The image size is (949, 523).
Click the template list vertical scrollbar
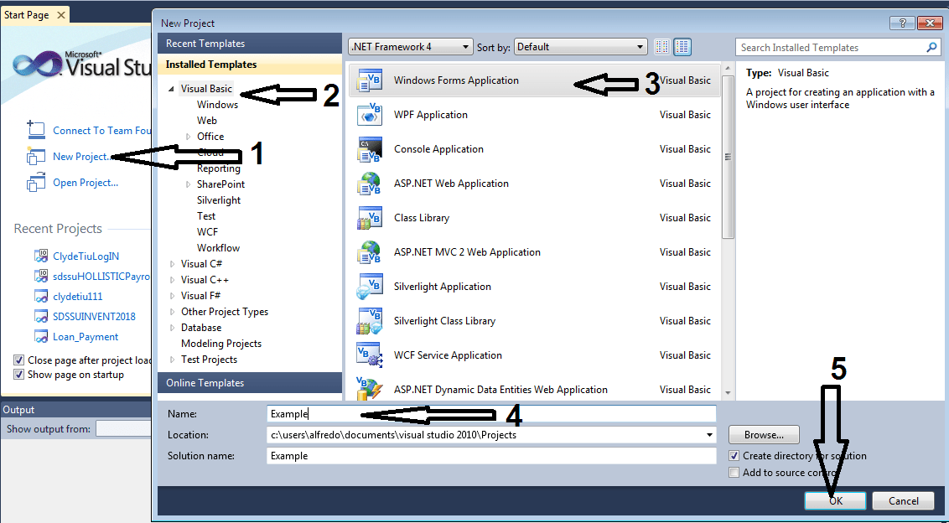pos(728,158)
